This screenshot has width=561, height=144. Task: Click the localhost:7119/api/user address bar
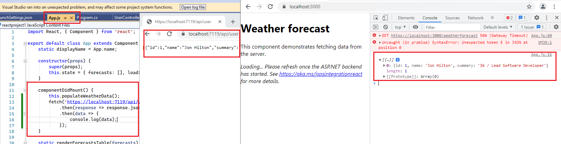[x=209, y=34]
